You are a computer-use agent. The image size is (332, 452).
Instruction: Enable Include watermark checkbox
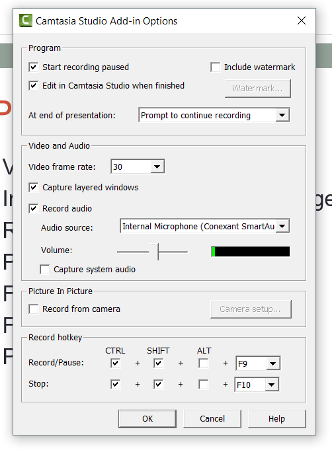coord(215,67)
